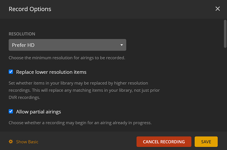Open the Resolution dropdown showing Prefer HD

coord(67,45)
